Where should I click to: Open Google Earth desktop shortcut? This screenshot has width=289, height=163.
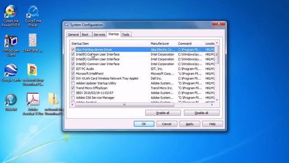pos(11,72)
